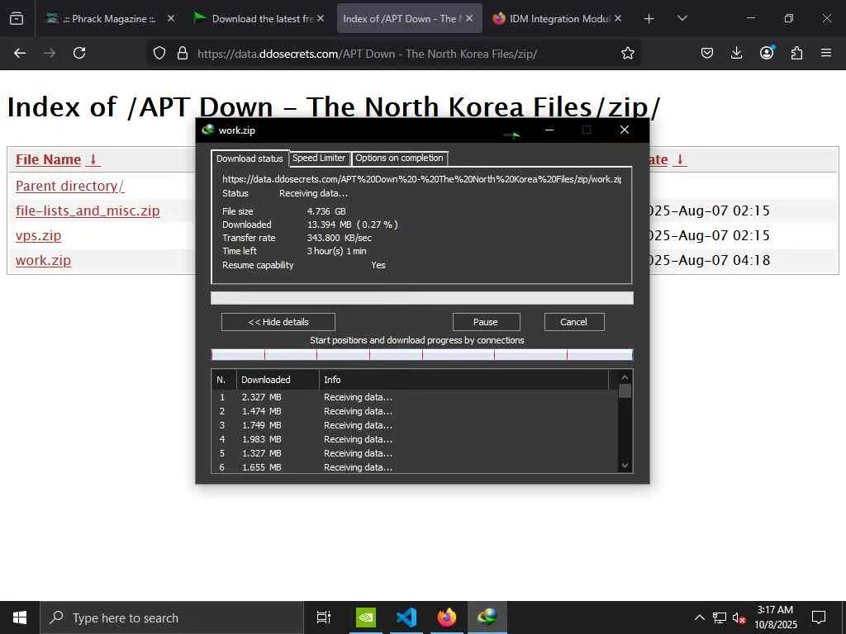Select connection 3 row with 1.749 MB
The width and height of the screenshot is (846, 634).
tap(415, 425)
